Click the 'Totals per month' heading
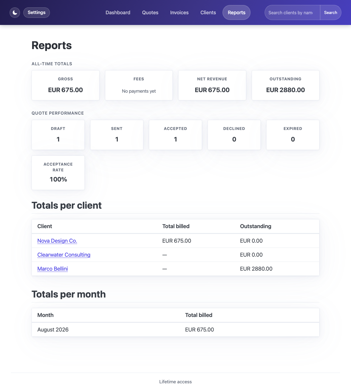Image resolution: width=351 pixels, height=391 pixels. [69, 294]
